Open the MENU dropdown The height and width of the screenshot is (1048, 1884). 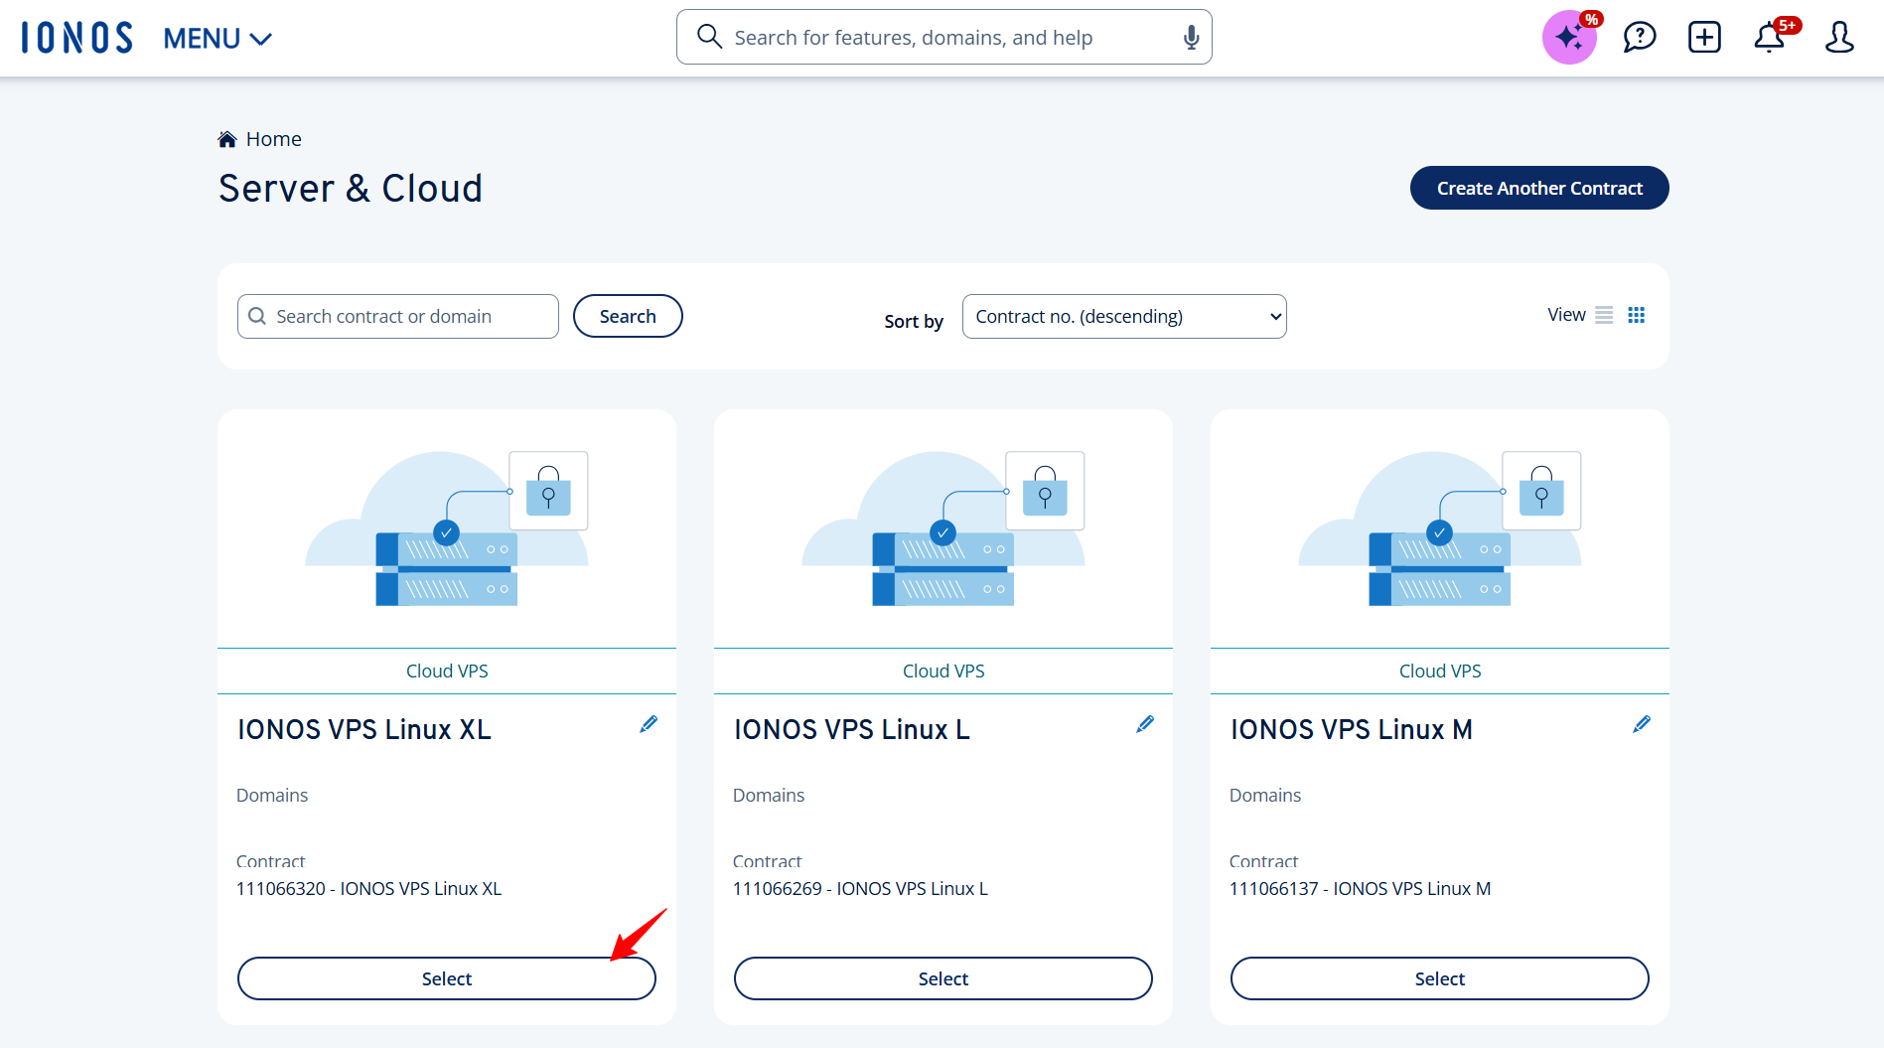217,39
